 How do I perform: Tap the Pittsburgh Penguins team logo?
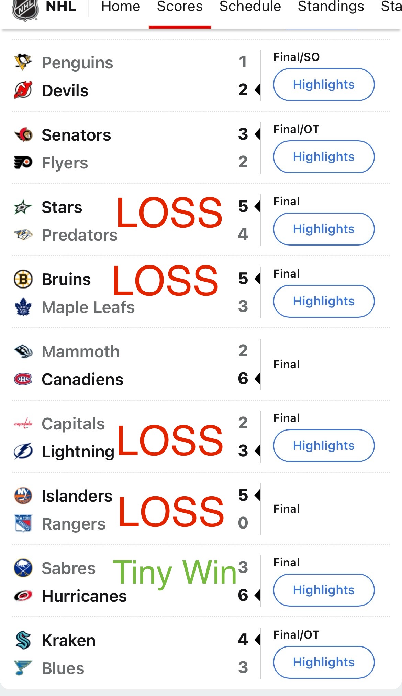tap(23, 62)
